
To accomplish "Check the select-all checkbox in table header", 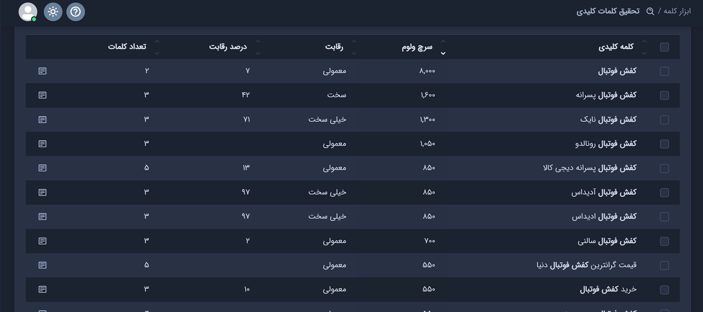I will 664,46.
